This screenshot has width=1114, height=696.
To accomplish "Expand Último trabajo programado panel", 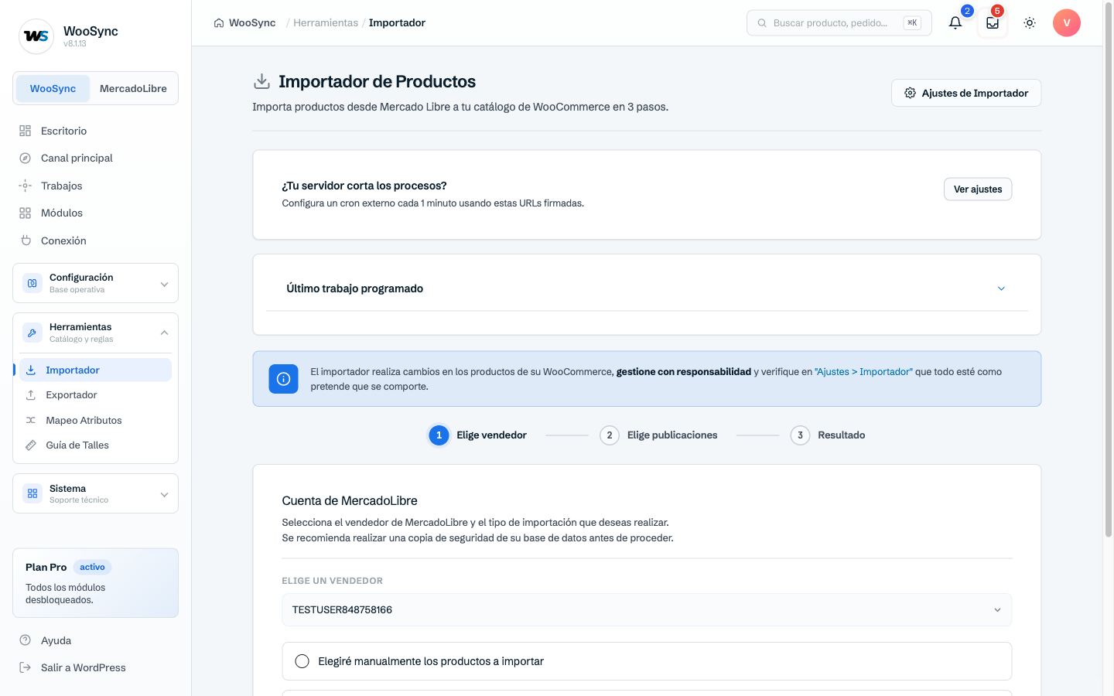I will point(647,288).
